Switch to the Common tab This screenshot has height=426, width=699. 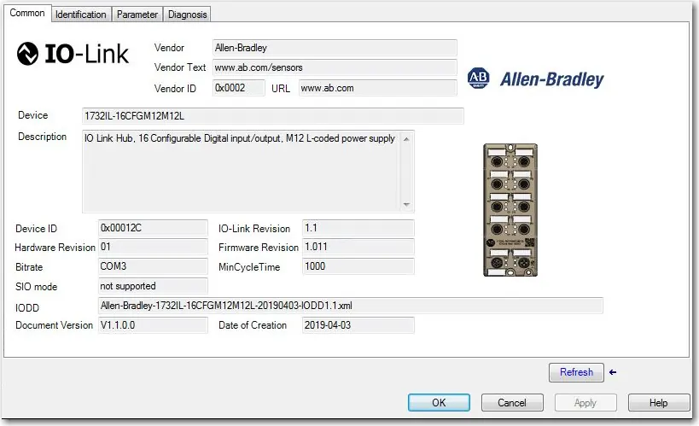pos(27,13)
